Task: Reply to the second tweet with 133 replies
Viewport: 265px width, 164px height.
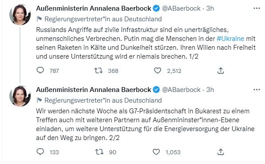Action: click(40, 152)
